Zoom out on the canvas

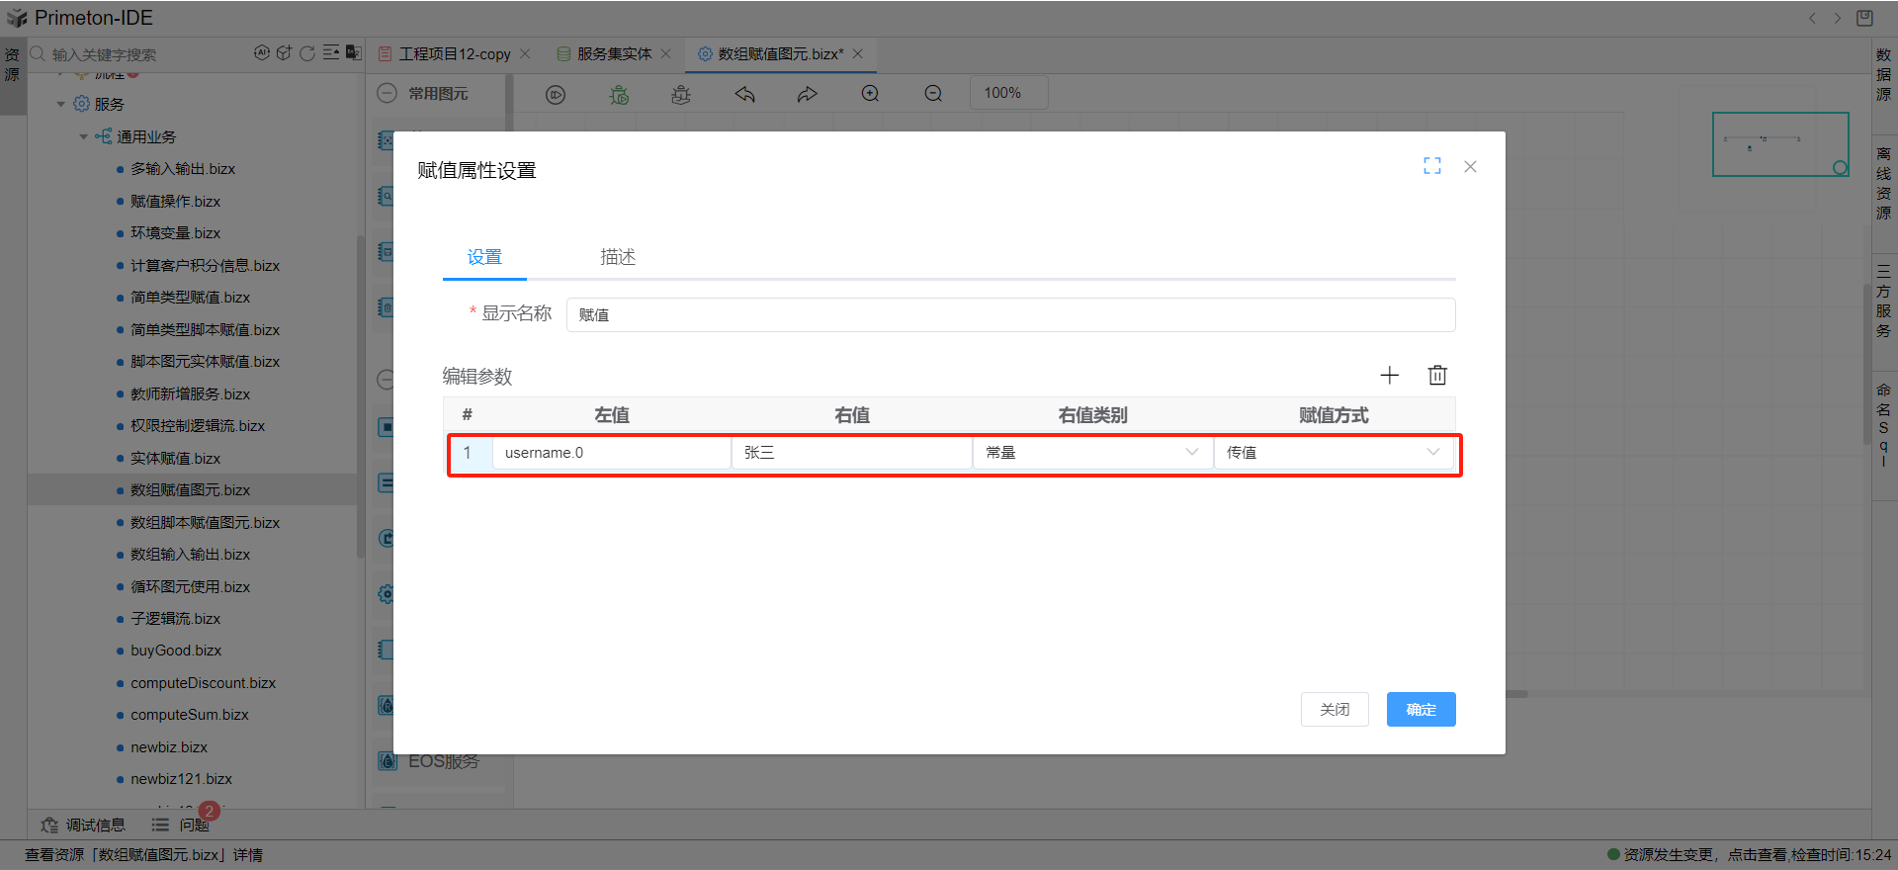click(933, 94)
